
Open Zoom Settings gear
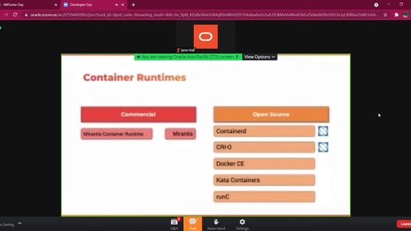pyautogui.click(x=242, y=224)
